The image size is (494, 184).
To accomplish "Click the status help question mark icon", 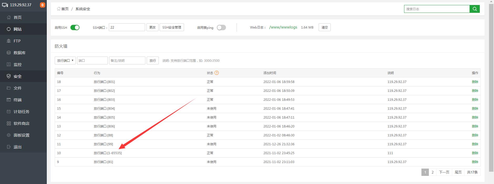I will [217, 73].
